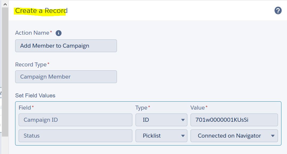Expand the Picklist type dropdown
Screen dimensions: 287x154
pyautogui.click(x=161, y=136)
